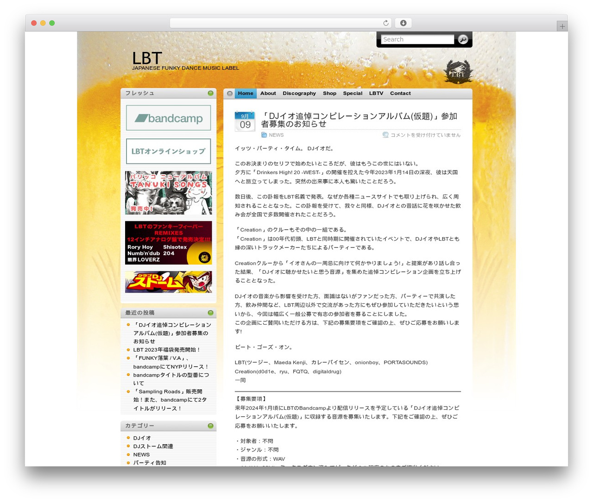Open the ファンキーフィーバー REMIXES banner
This screenshot has height=502, width=593.
click(x=169, y=243)
